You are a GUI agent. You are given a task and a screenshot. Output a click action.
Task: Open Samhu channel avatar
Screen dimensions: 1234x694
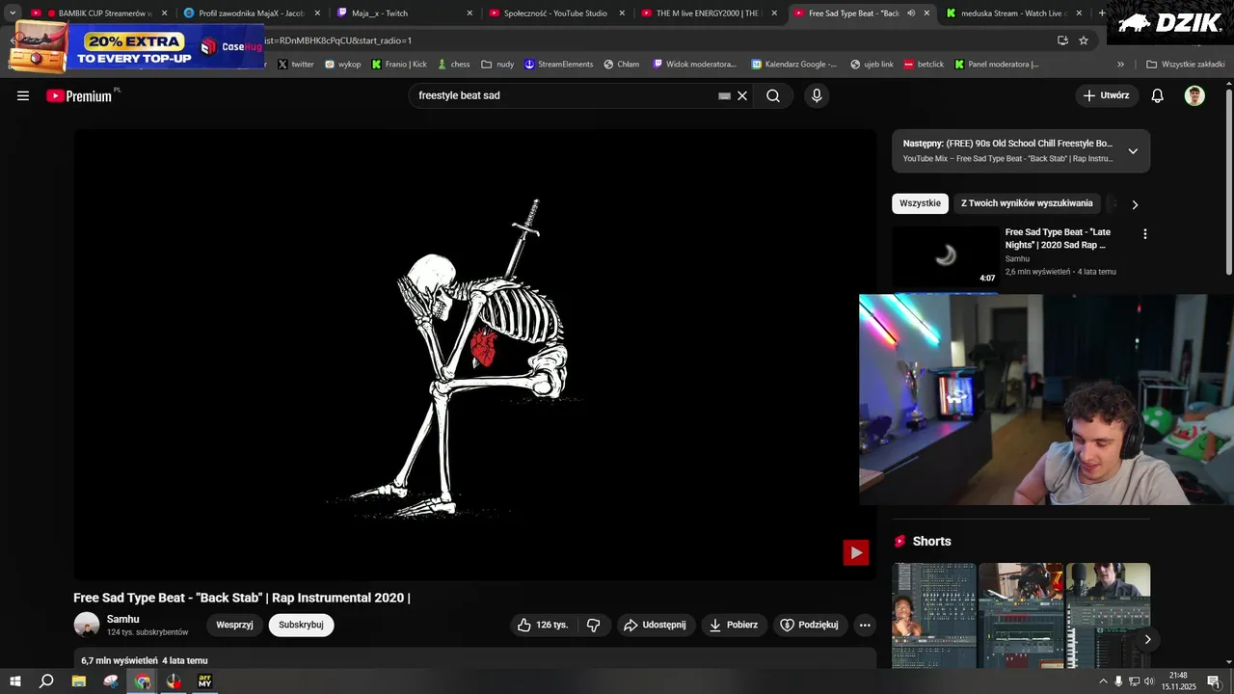pyautogui.click(x=87, y=625)
